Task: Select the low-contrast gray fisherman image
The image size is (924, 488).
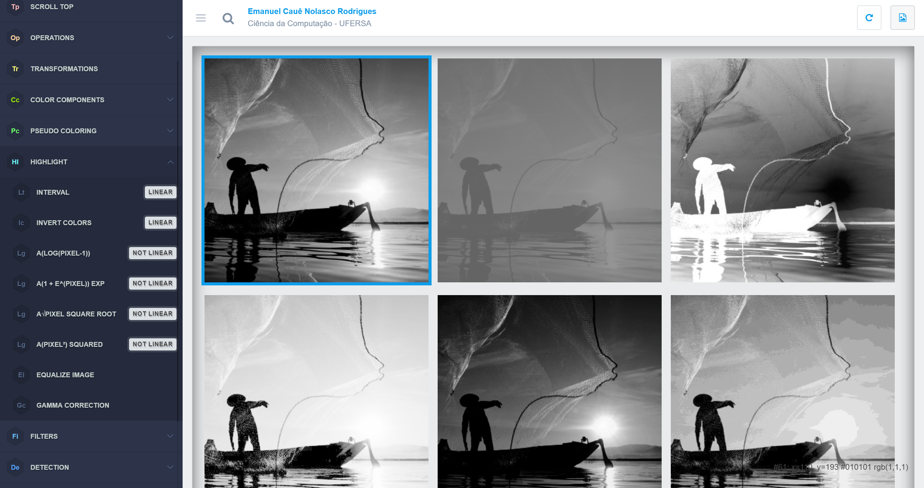Action: [x=549, y=170]
